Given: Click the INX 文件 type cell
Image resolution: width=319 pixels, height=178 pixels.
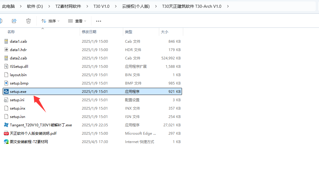Looking at the screenshot, I should pyautogui.click(x=133, y=108).
